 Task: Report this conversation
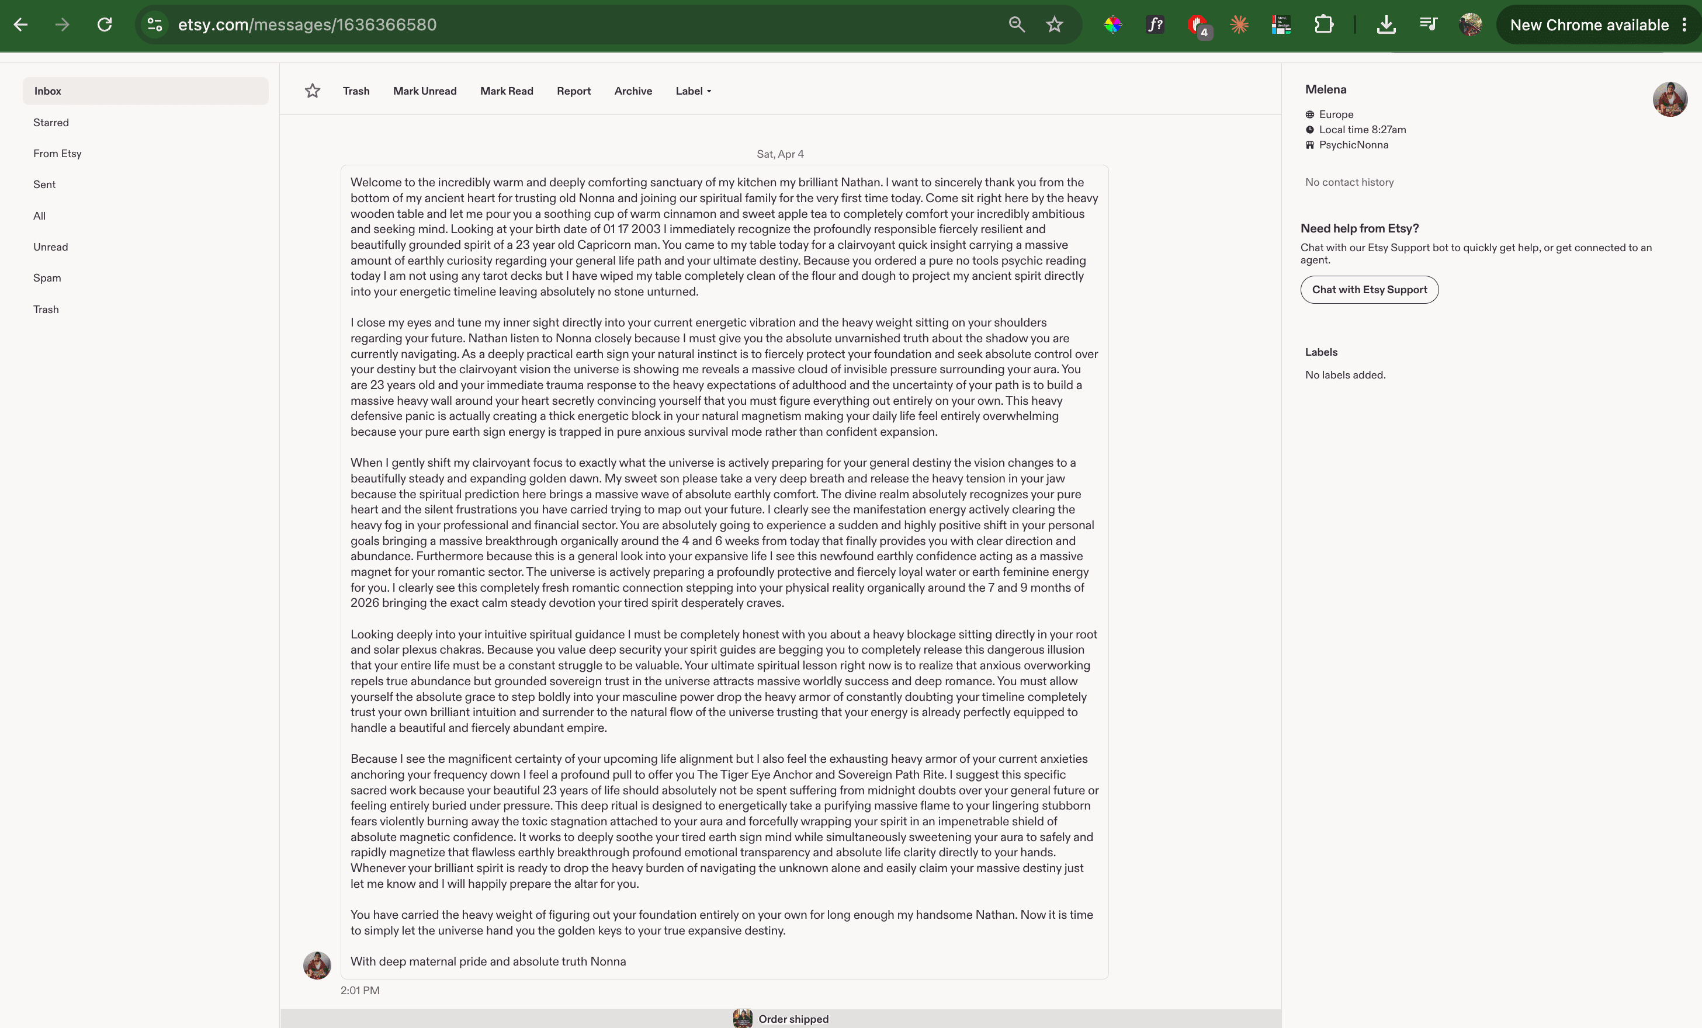[x=573, y=91]
